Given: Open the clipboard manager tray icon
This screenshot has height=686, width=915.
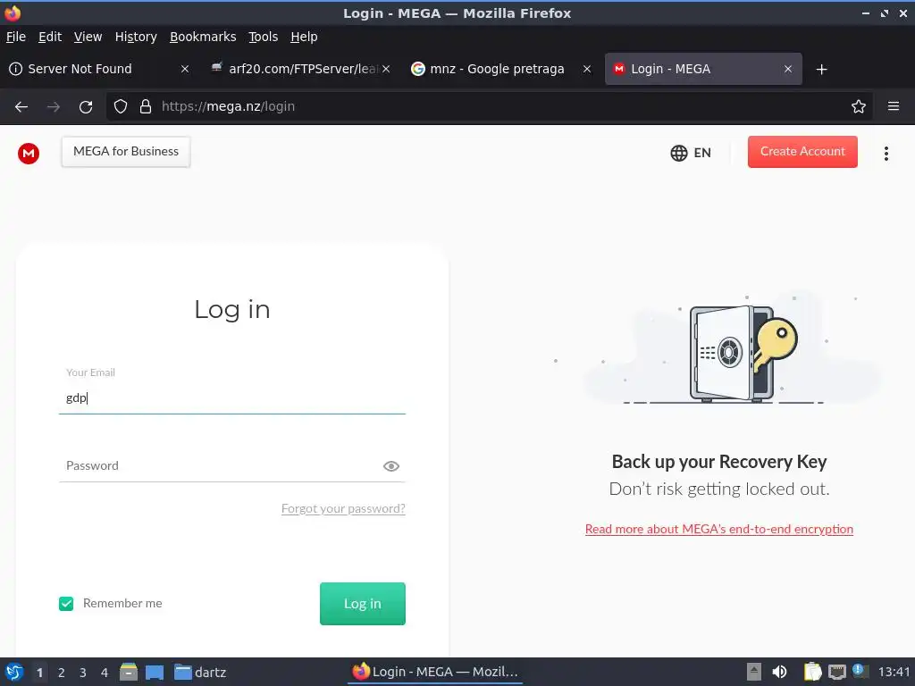Looking at the screenshot, I should coord(812,672).
